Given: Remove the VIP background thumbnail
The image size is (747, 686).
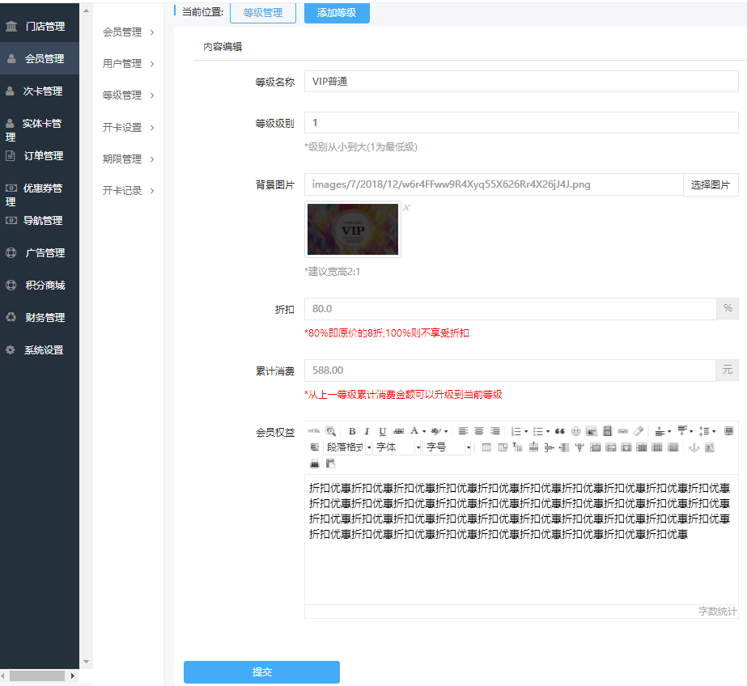Looking at the screenshot, I should [406, 208].
